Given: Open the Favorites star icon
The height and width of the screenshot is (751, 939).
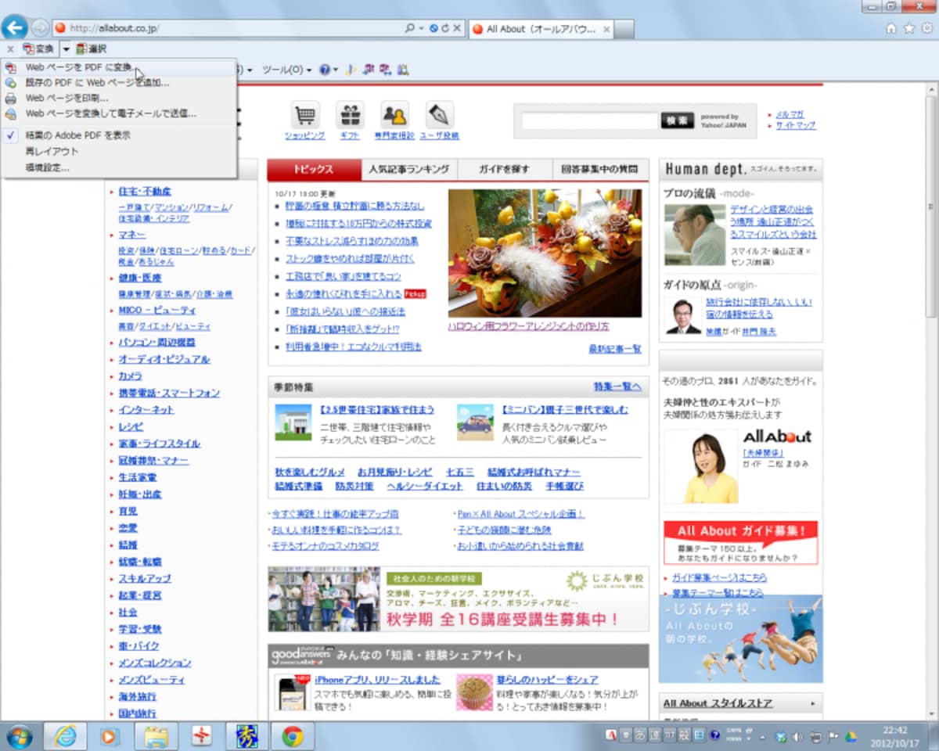Looking at the screenshot, I should 908,28.
